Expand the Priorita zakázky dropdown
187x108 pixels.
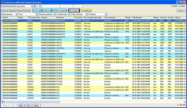pyautogui.click(x=87, y=14)
